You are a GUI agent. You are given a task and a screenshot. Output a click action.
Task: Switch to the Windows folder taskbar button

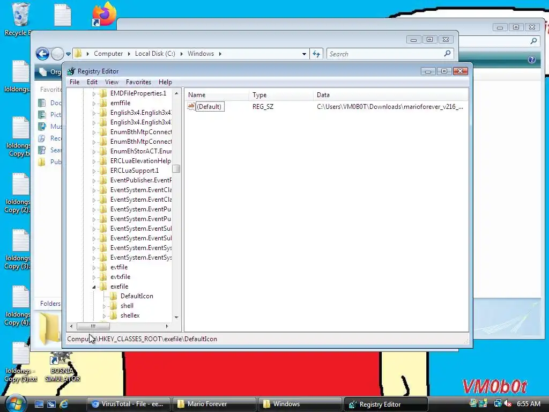pos(300,404)
